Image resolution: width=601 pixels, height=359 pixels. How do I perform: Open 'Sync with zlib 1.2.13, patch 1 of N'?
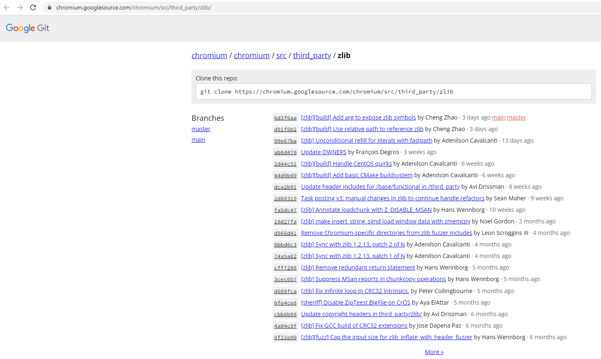[353, 256]
